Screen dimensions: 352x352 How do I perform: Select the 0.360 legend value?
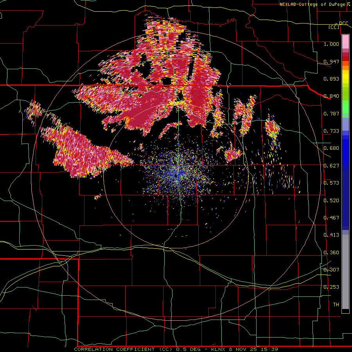coord(331,253)
